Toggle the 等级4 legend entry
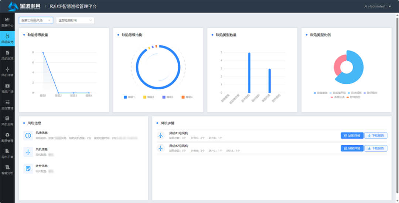Image resolution: width=399 pixels, height=203 pixels. pyautogui.click(x=187, y=97)
